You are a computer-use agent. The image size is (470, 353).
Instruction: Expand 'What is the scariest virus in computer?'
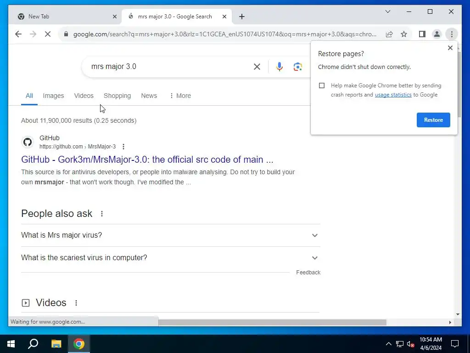[x=171, y=258]
